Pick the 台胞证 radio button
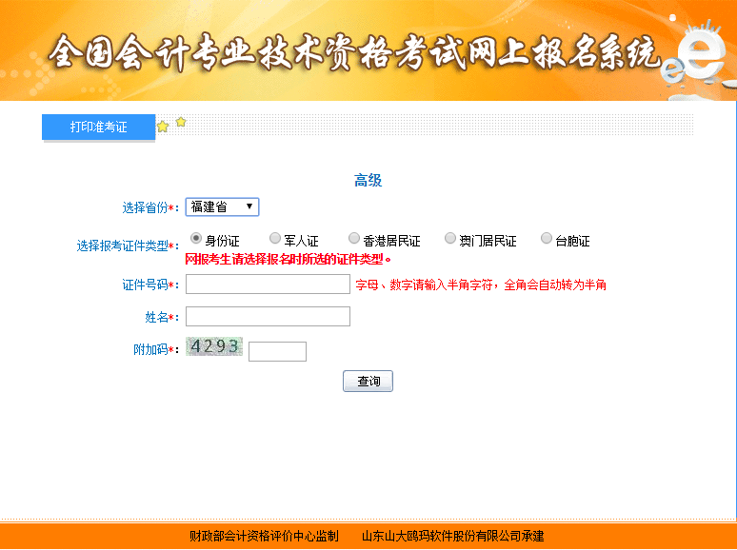Screen dimensions: 737x550 (x=547, y=238)
